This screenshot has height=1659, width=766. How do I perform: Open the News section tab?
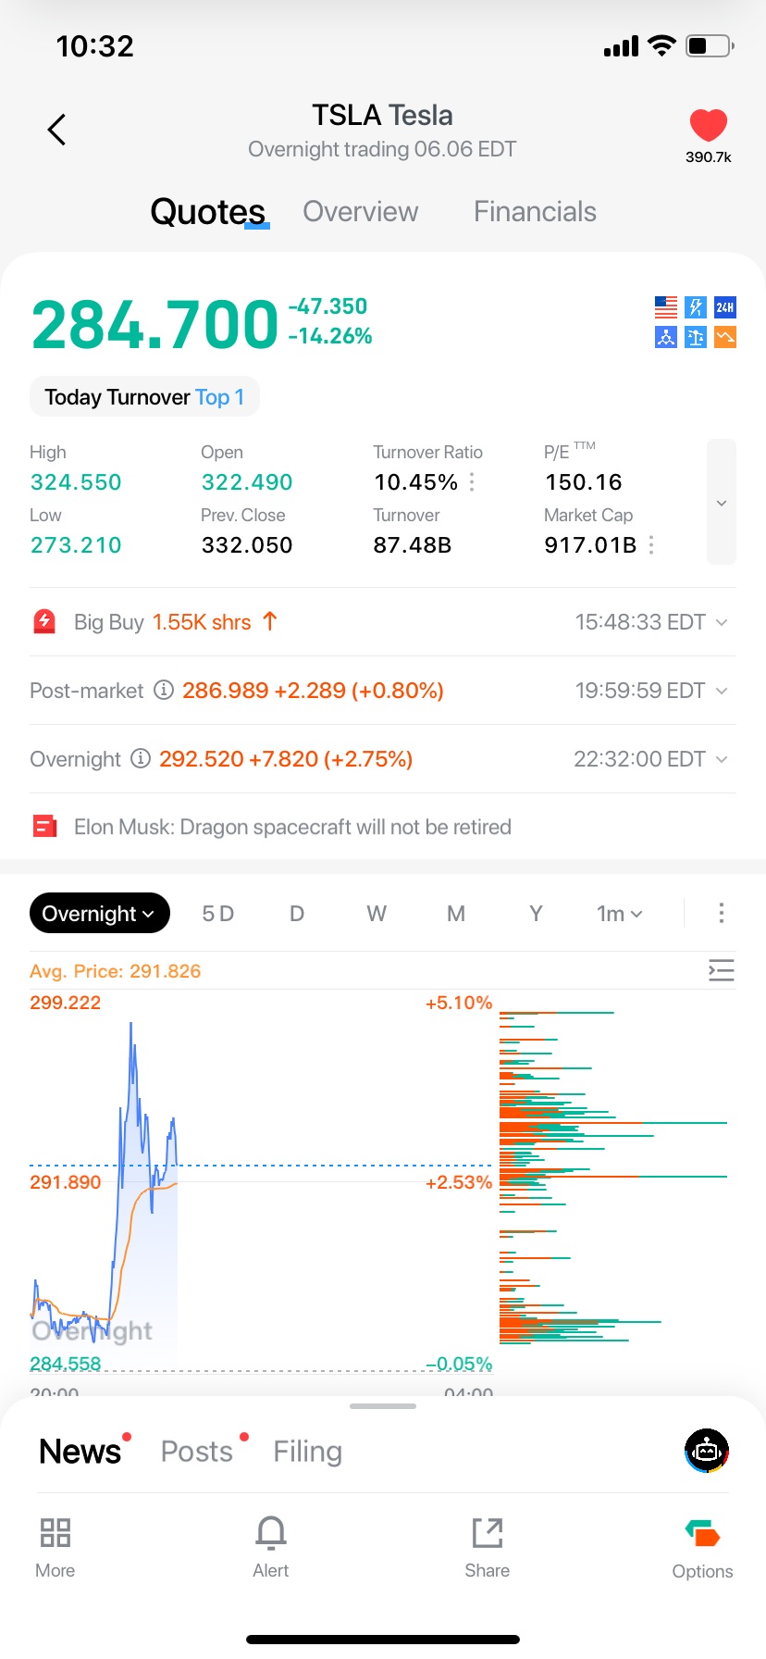(x=80, y=1452)
